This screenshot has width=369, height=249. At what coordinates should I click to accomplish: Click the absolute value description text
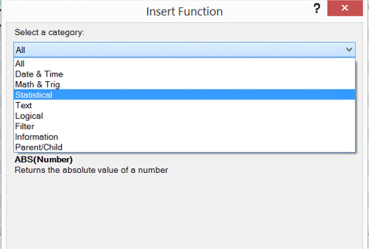91,170
